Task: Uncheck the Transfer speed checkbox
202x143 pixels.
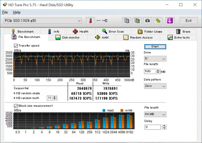Action: click(x=16, y=46)
